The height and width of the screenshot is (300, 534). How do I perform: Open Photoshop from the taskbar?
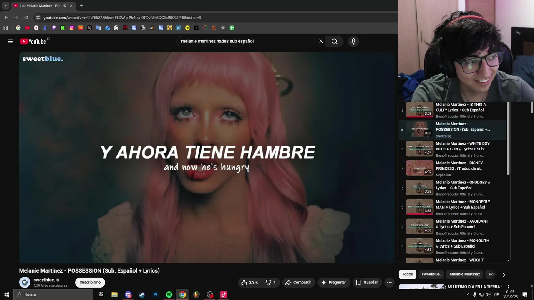click(x=155, y=295)
